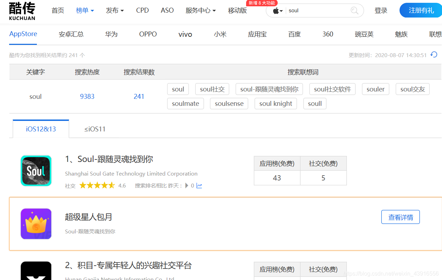Expand the 服务中心 dropdown menu
The image size is (442, 280).
(201, 11)
